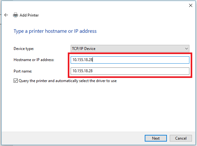Click the heading 'Type a printer hostname or IP address'
The height and width of the screenshot is (146, 197).
click(x=55, y=31)
